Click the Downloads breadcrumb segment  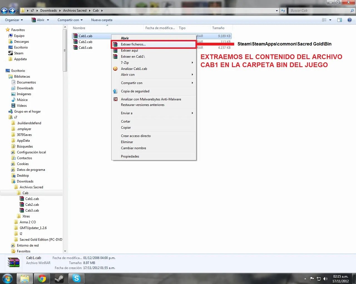(x=48, y=11)
